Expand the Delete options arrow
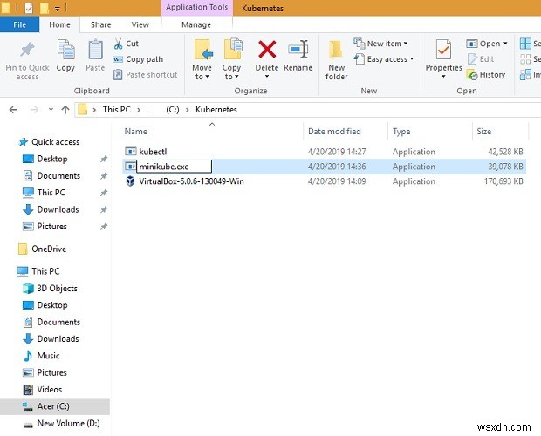The height and width of the screenshot is (436, 541). pyautogui.click(x=267, y=76)
